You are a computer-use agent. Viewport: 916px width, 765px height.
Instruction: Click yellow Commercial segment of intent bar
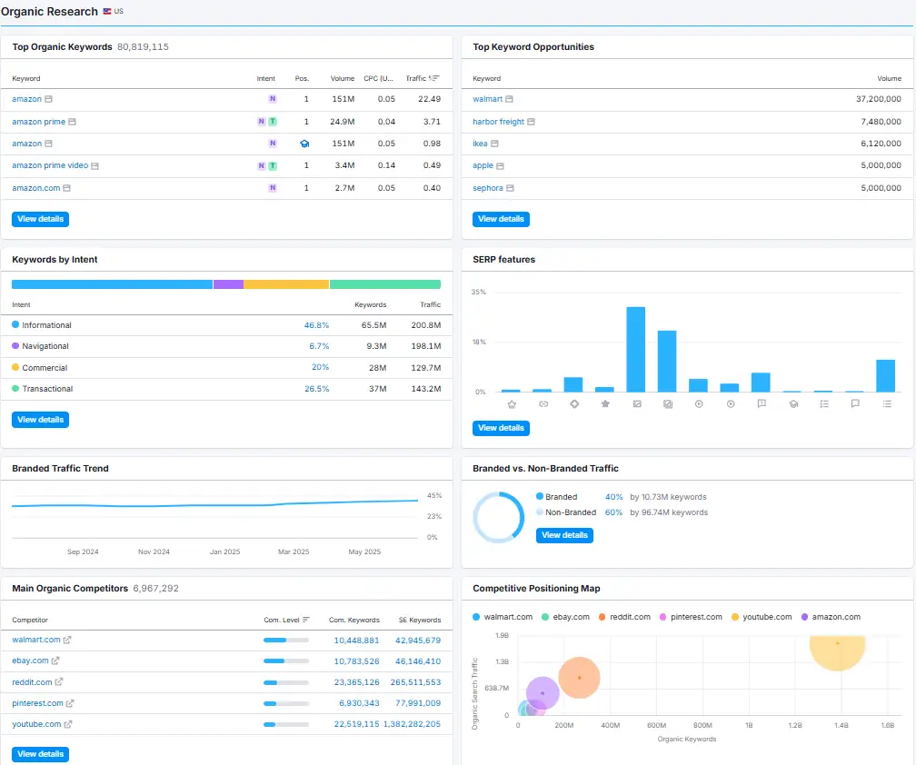point(286,284)
